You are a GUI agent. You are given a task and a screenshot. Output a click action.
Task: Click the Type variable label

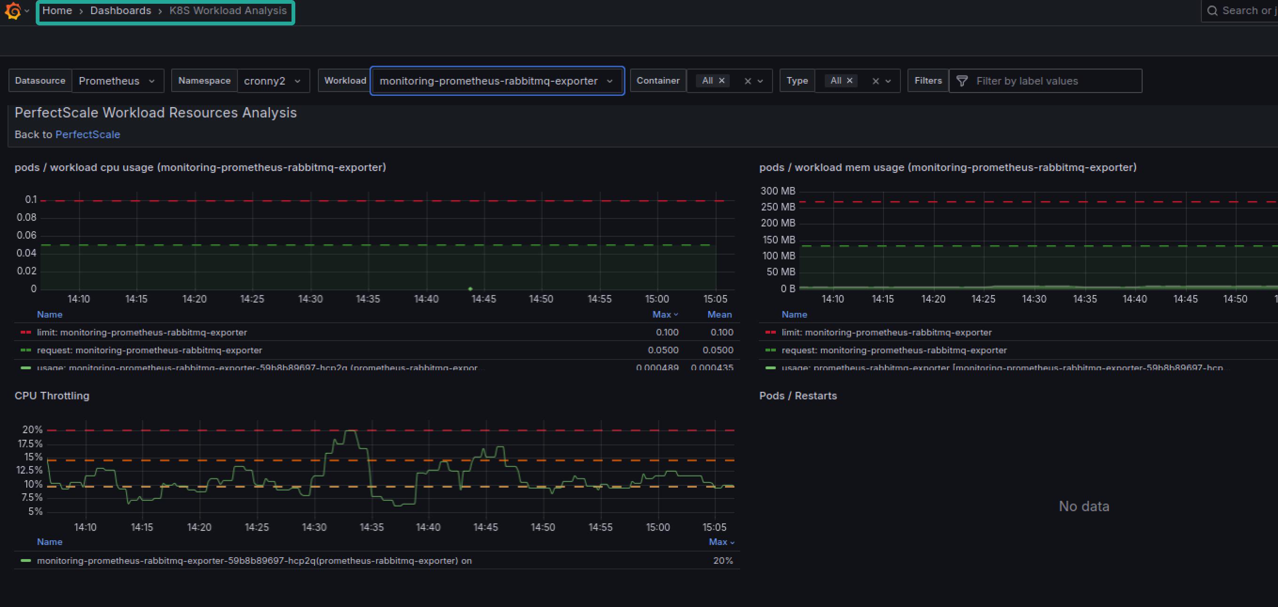[797, 81]
